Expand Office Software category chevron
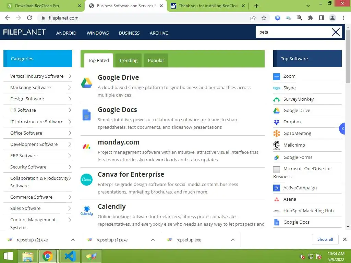This screenshot has height=263, width=351. click(x=70, y=133)
